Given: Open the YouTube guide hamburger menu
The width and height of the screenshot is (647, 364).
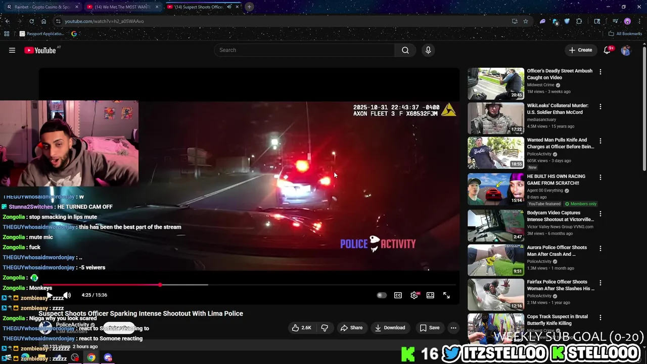Looking at the screenshot, I should click(x=12, y=50).
